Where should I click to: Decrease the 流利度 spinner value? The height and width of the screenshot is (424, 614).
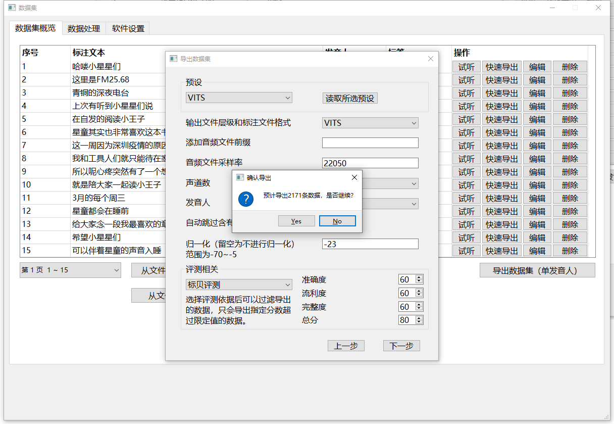(419, 295)
